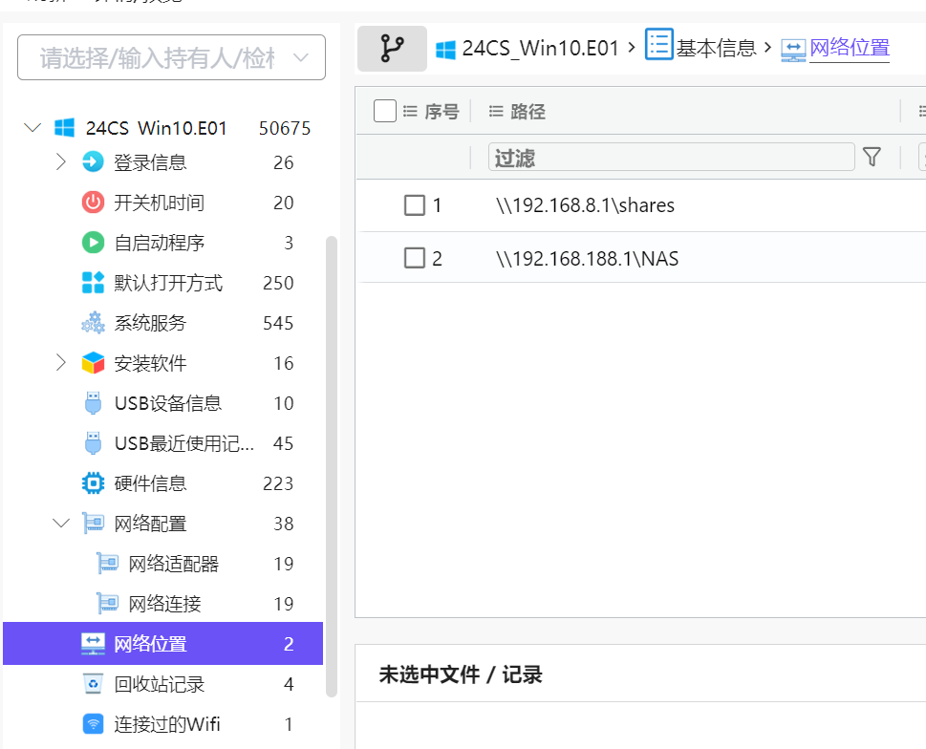Screen dimensions: 926x749
Task: Click the branch view icon button
Action: tap(392, 48)
